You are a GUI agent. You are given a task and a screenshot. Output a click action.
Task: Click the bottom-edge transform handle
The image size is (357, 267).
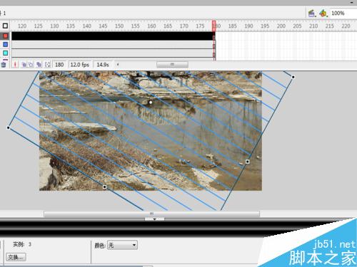104,187
